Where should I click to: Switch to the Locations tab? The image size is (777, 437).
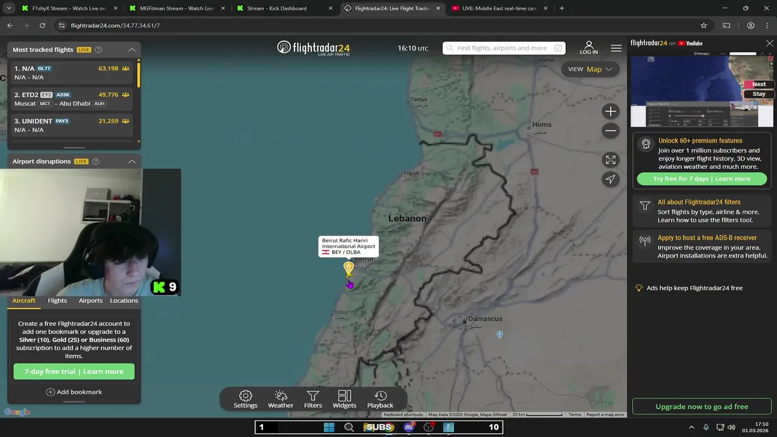click(x=124, y=300)
